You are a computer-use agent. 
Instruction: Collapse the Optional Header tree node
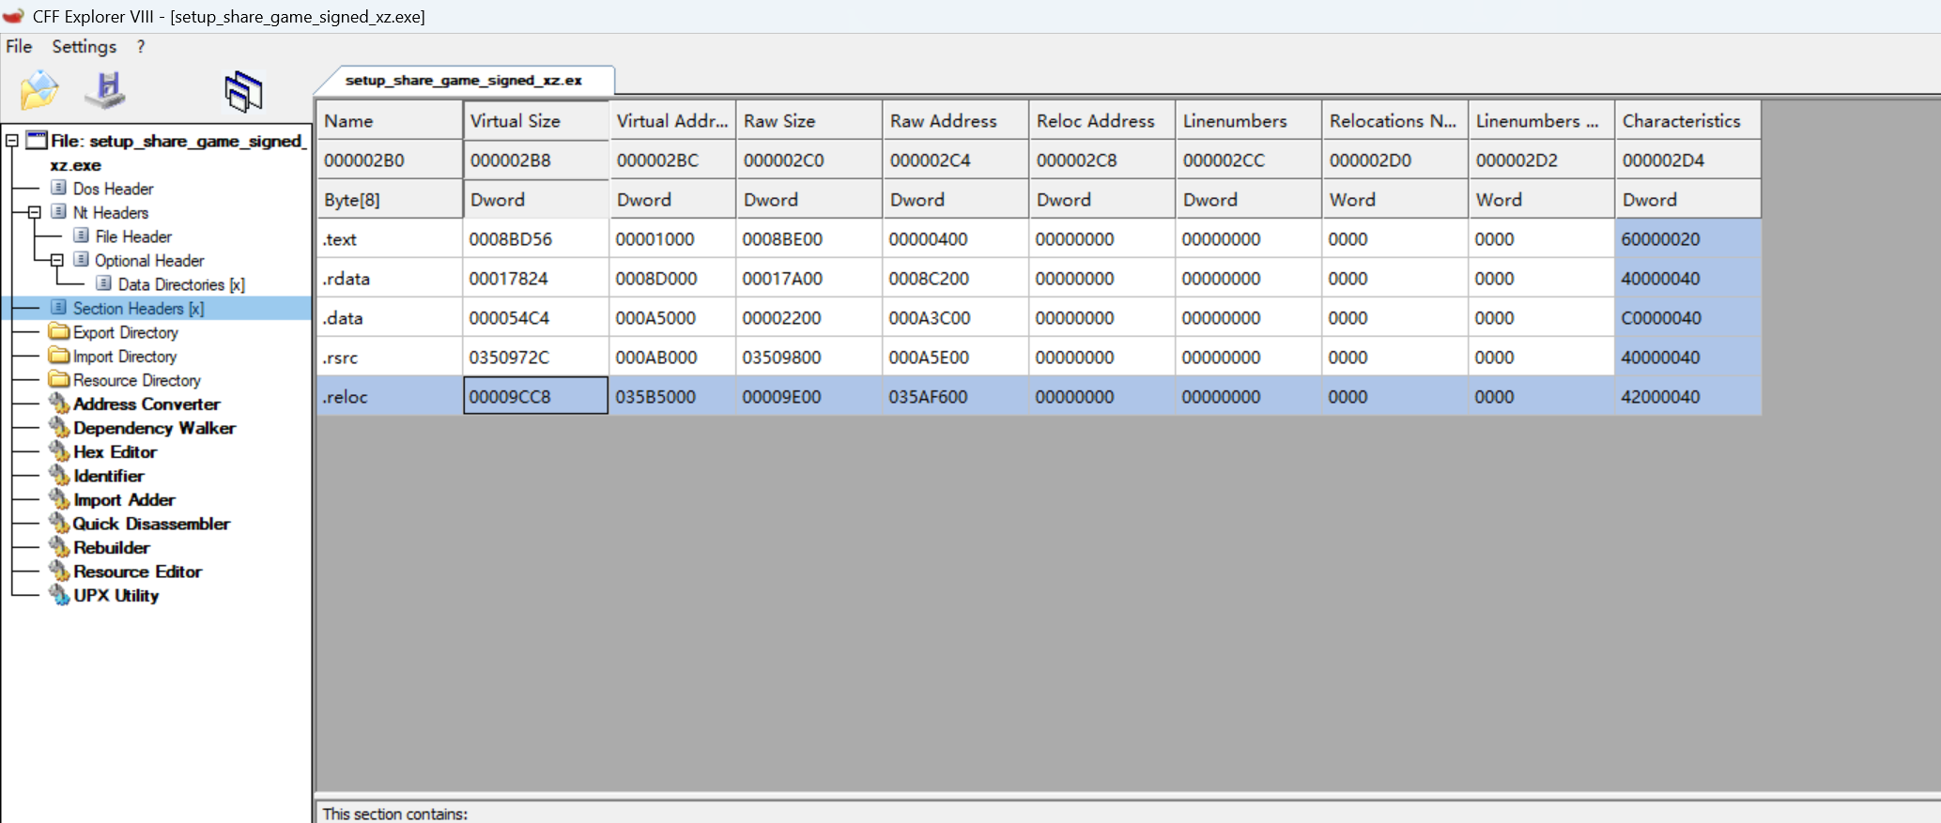57,261
